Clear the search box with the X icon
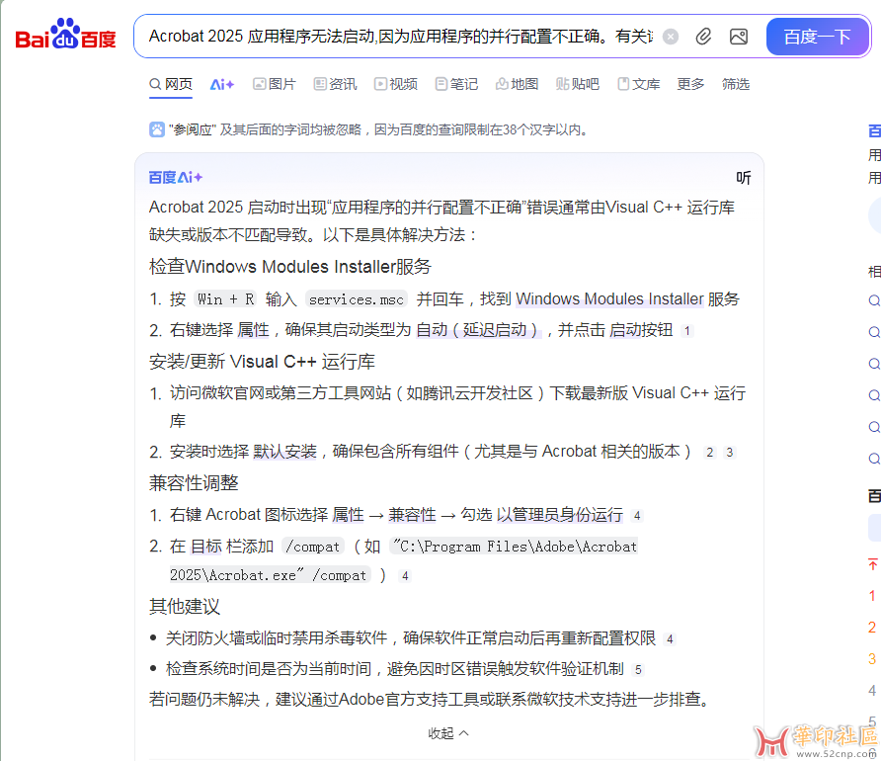This screenshot has height=761, width=881. 671,37
